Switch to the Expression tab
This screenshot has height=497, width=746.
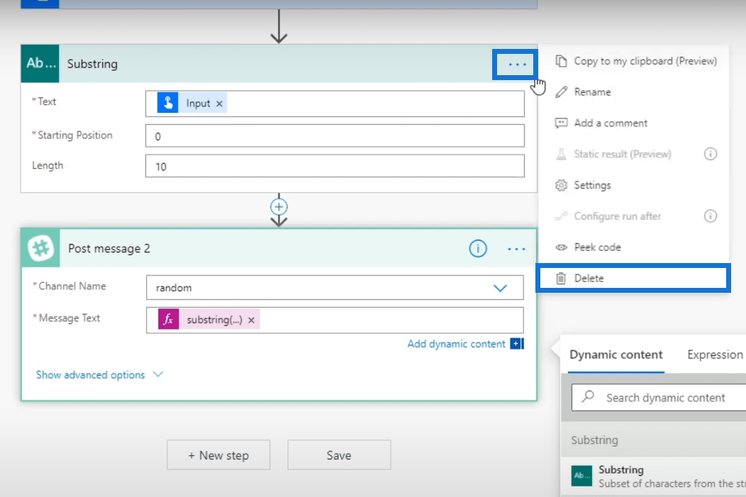(715, 354)
